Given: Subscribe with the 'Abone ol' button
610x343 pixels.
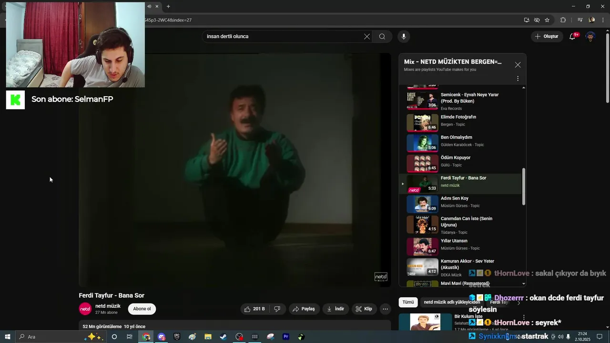Looking at the screenshot, I should [x=142, y=309].
